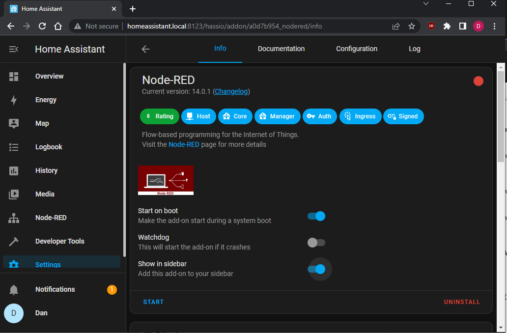Click the browser forward button
This screenshot has height=333, width=507.
click(x=27, y=26)
